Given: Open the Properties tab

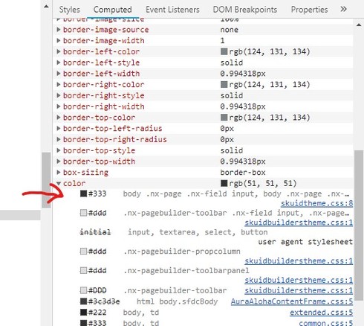Looking at the screenshot, I should (309, 10).
